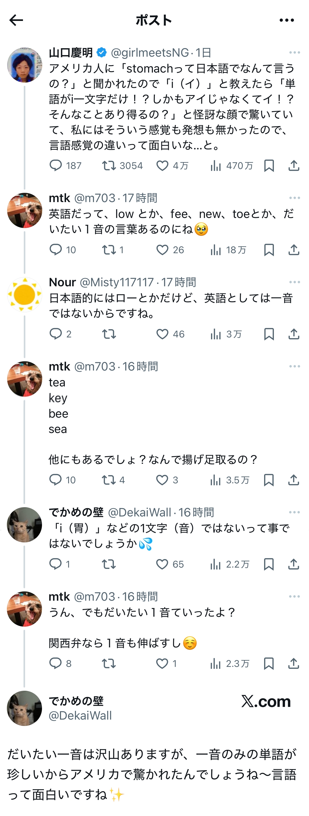Open the three-dot menu in the header
The width and height of the screenshot is (309, 816).
point(287,20)
